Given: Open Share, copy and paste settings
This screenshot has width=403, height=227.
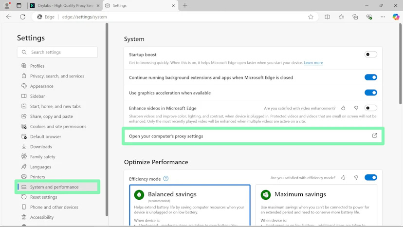Looking at the screenshot, I should 52,116.
